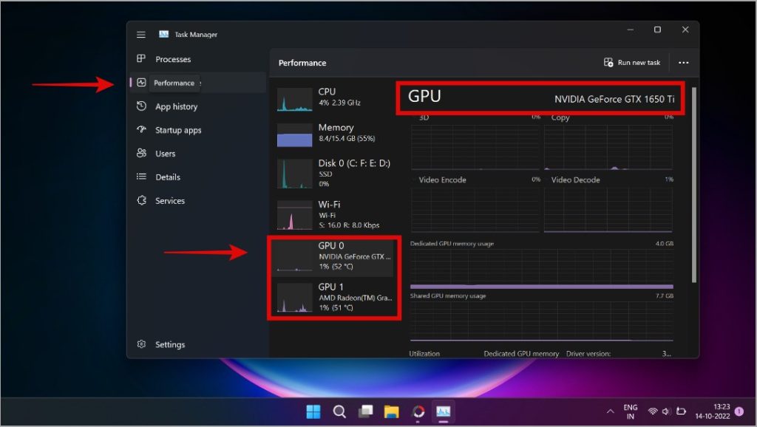The image size is (757, 427).
Task: Select the Wi-Fi performance entry
Action: point(333,214)
